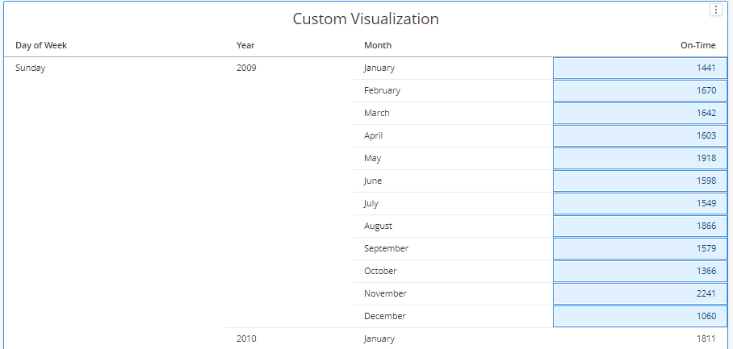Image resolution: width=733 pixels, height=349 pixels.
Task: Select the 2010 year cell
Action: click(x=246, y=339)
